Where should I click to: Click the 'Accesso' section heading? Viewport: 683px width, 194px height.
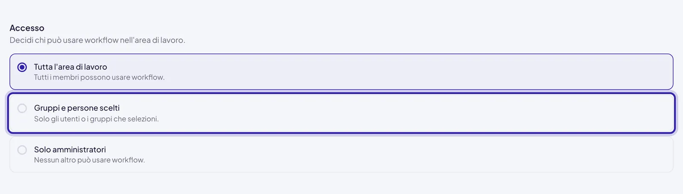point(27,28)
